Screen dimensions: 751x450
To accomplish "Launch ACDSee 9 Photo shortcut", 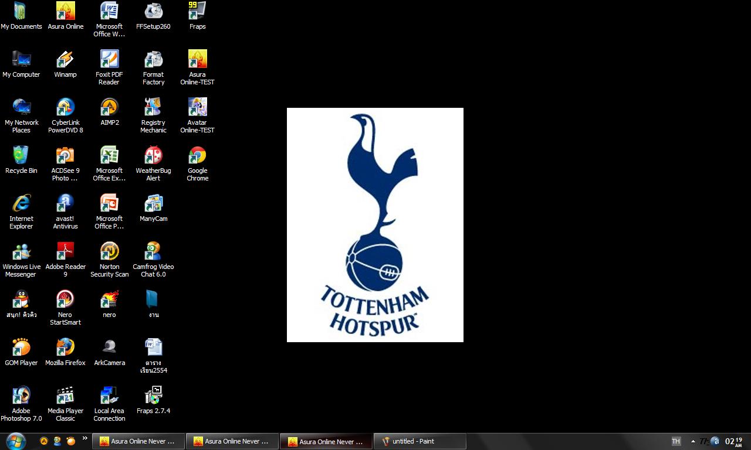I will coord(65,163).
